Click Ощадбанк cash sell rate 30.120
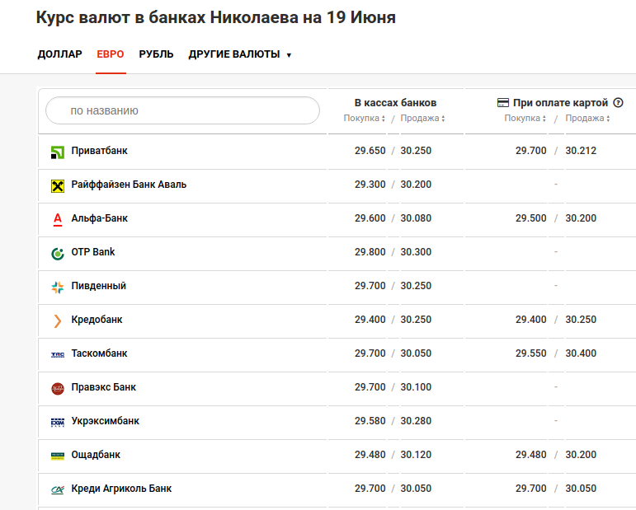The image size is (636, 510). pyautogui.click(x=416, y=455)
